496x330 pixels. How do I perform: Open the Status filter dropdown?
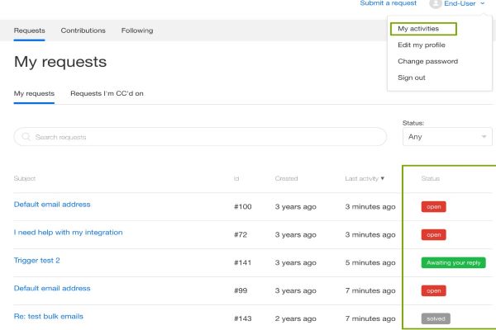click(x=446, y=137)
